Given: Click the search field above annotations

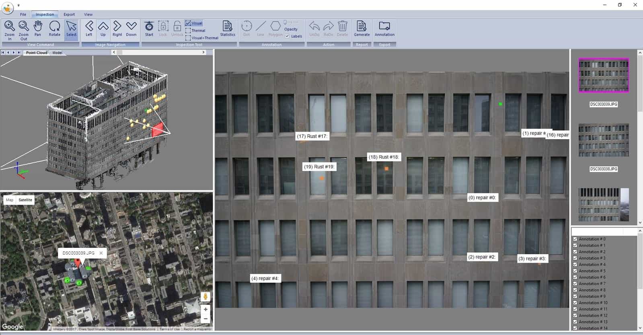Looking at the screenshot, I should pos(604,231).
